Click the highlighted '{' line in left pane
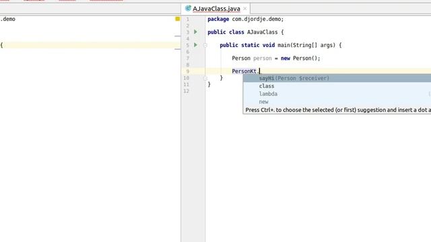431x242 pixels. pyautogui.click(x=90, y=45)
